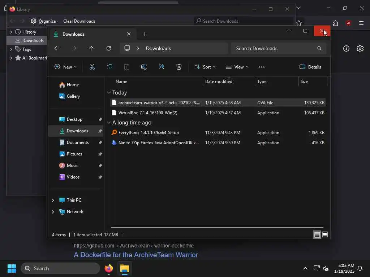Switch to large thumbnails view icon in status bar
The height and width of the screenshot is (277, 370).
pyautogui.click(x=325, y=234)
